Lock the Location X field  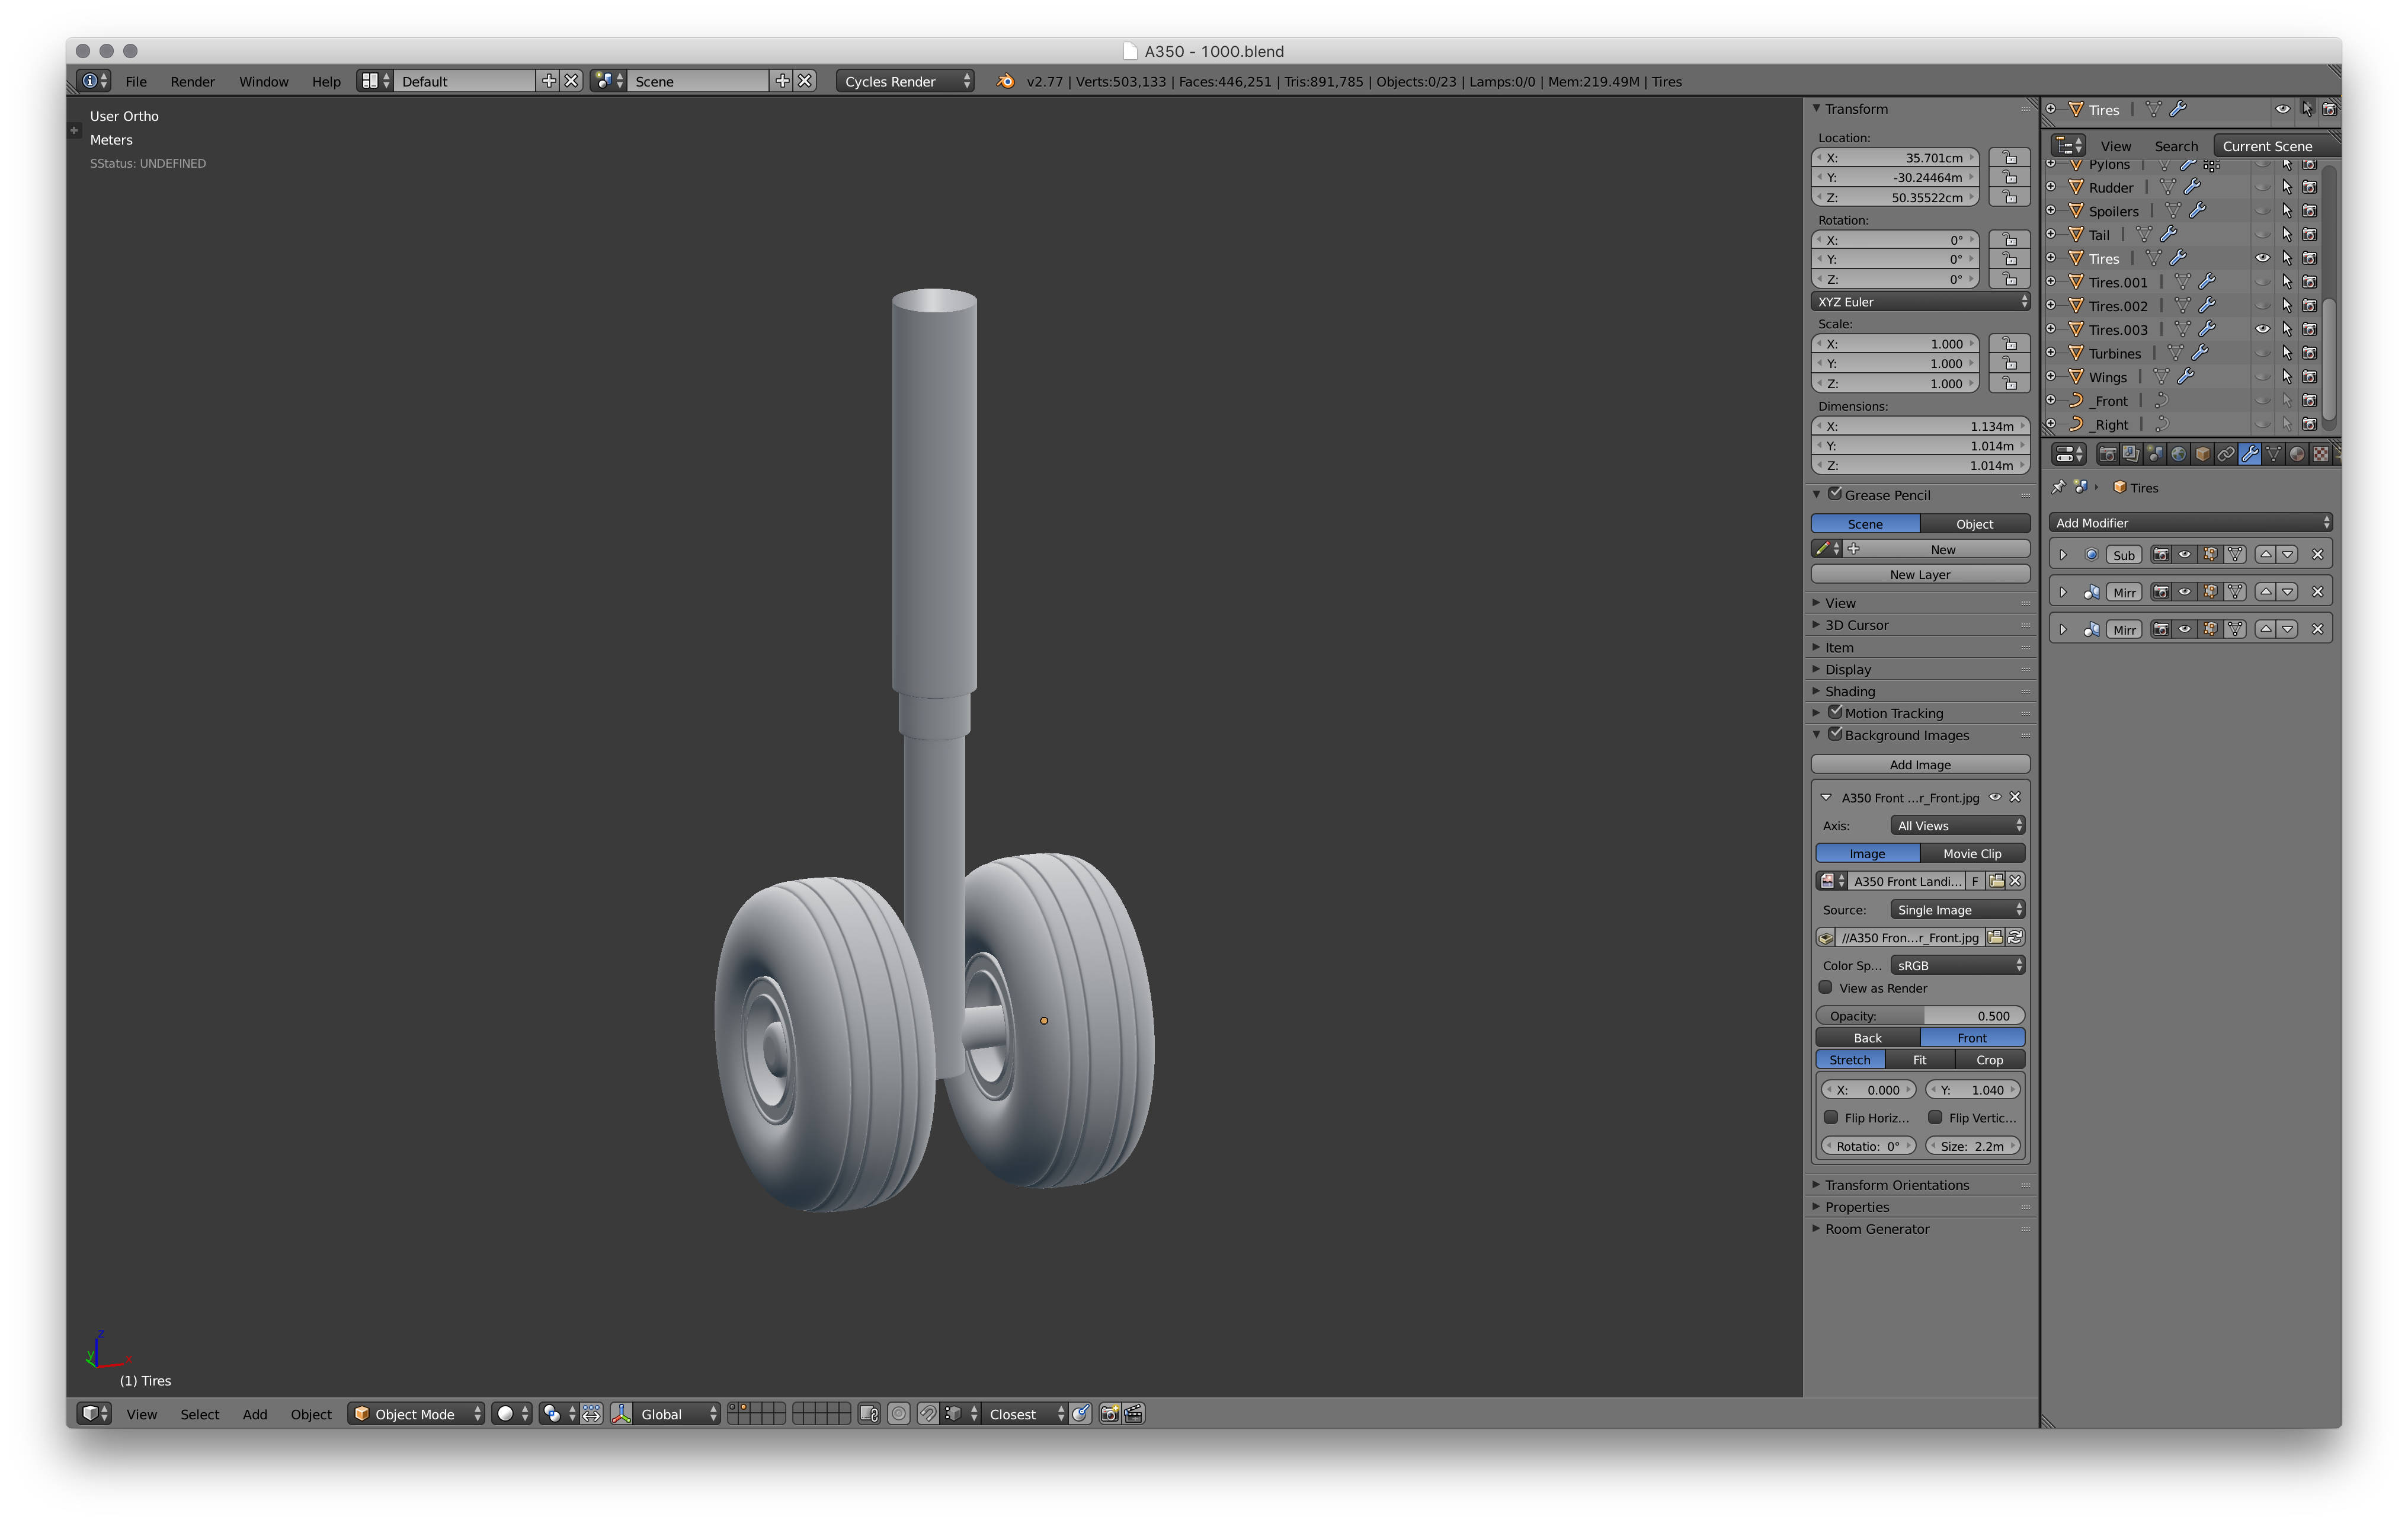pyautogui.click(x=2009, y=158)
